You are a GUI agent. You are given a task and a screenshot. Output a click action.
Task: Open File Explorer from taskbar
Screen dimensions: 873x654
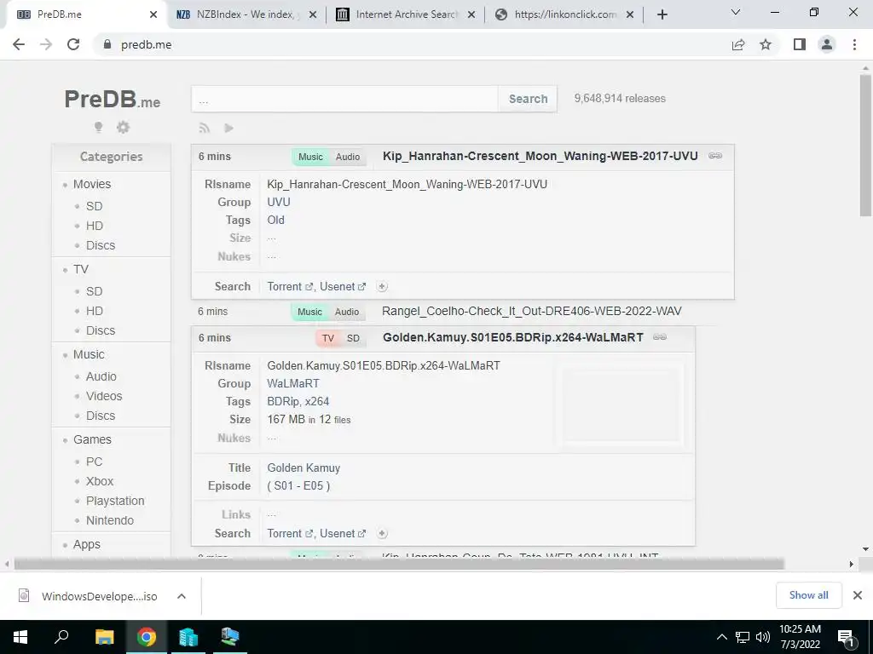(104, 637)
